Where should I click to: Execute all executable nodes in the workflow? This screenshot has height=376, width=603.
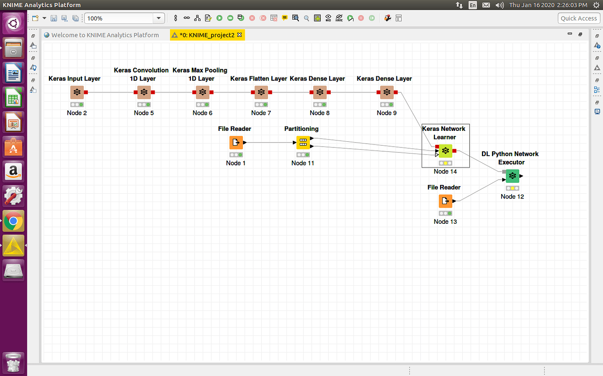[230, 18]
